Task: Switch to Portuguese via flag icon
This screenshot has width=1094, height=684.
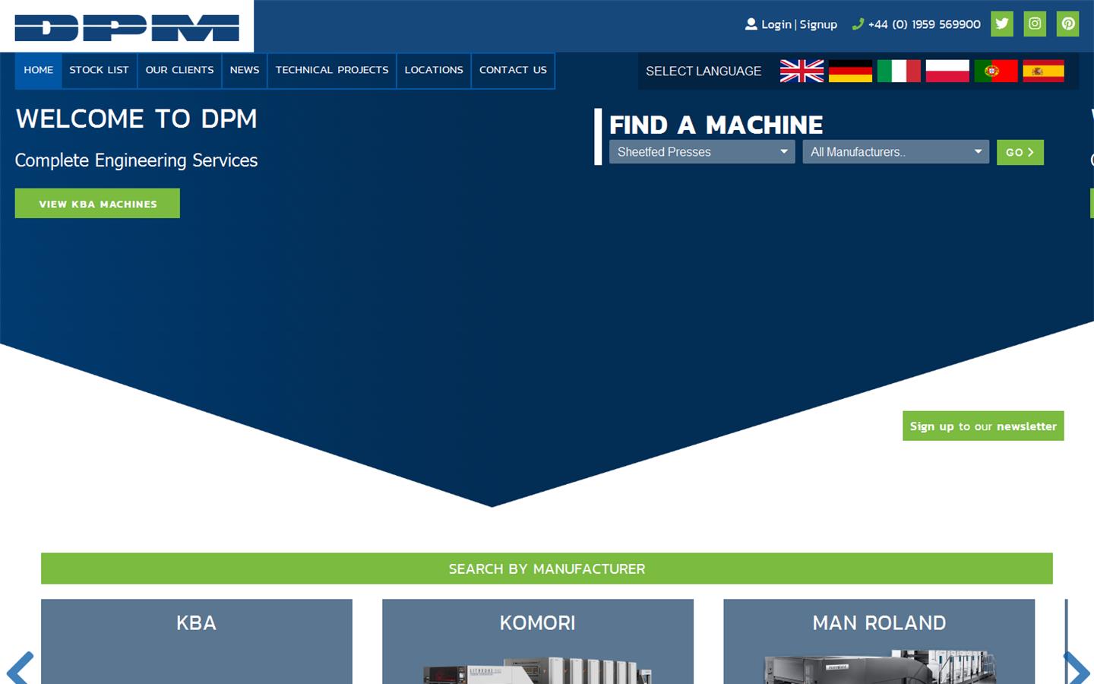Action: tap(995, 71)
